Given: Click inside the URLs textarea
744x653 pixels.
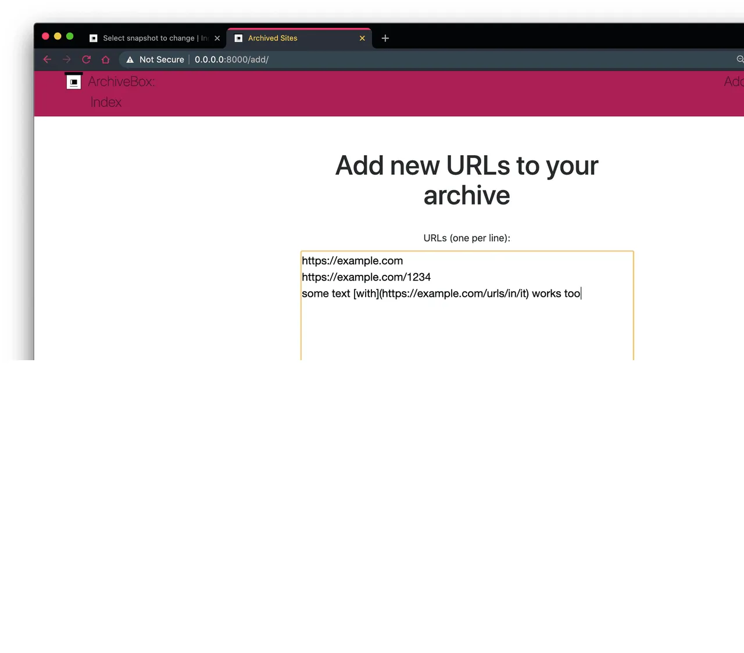Looking at the screenshot, I should 467,306.
